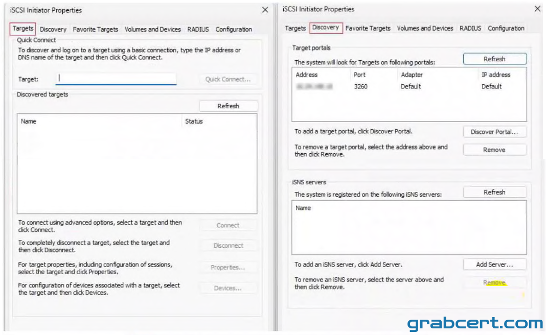Click the Adapter column header in Target portals
This screenshot has height=335, width=546.
[x=438, y=75]
